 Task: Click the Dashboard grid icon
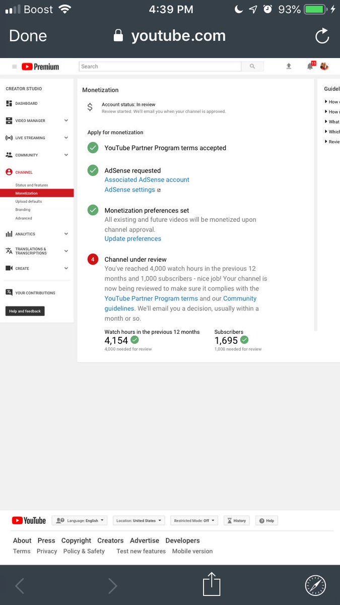(x=9, y=103)
